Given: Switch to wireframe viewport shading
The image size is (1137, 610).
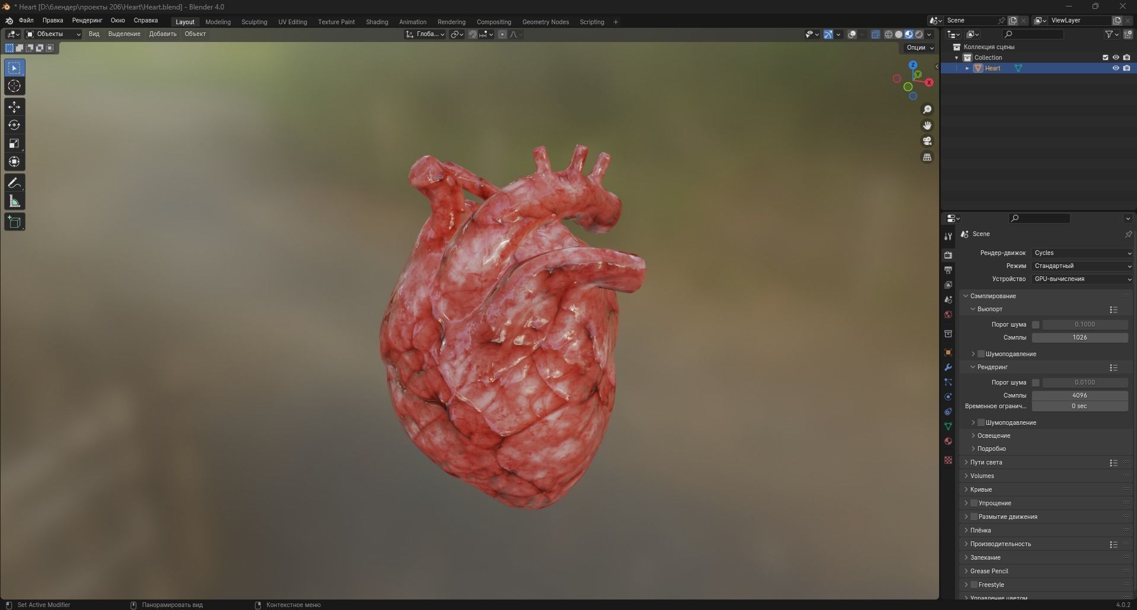Looking at the screenshot, I should click(x=888, y=34).
